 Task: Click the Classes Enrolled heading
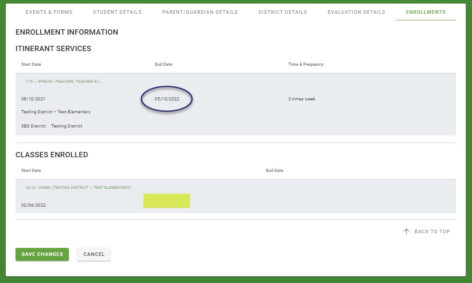(x=52, y=155)
